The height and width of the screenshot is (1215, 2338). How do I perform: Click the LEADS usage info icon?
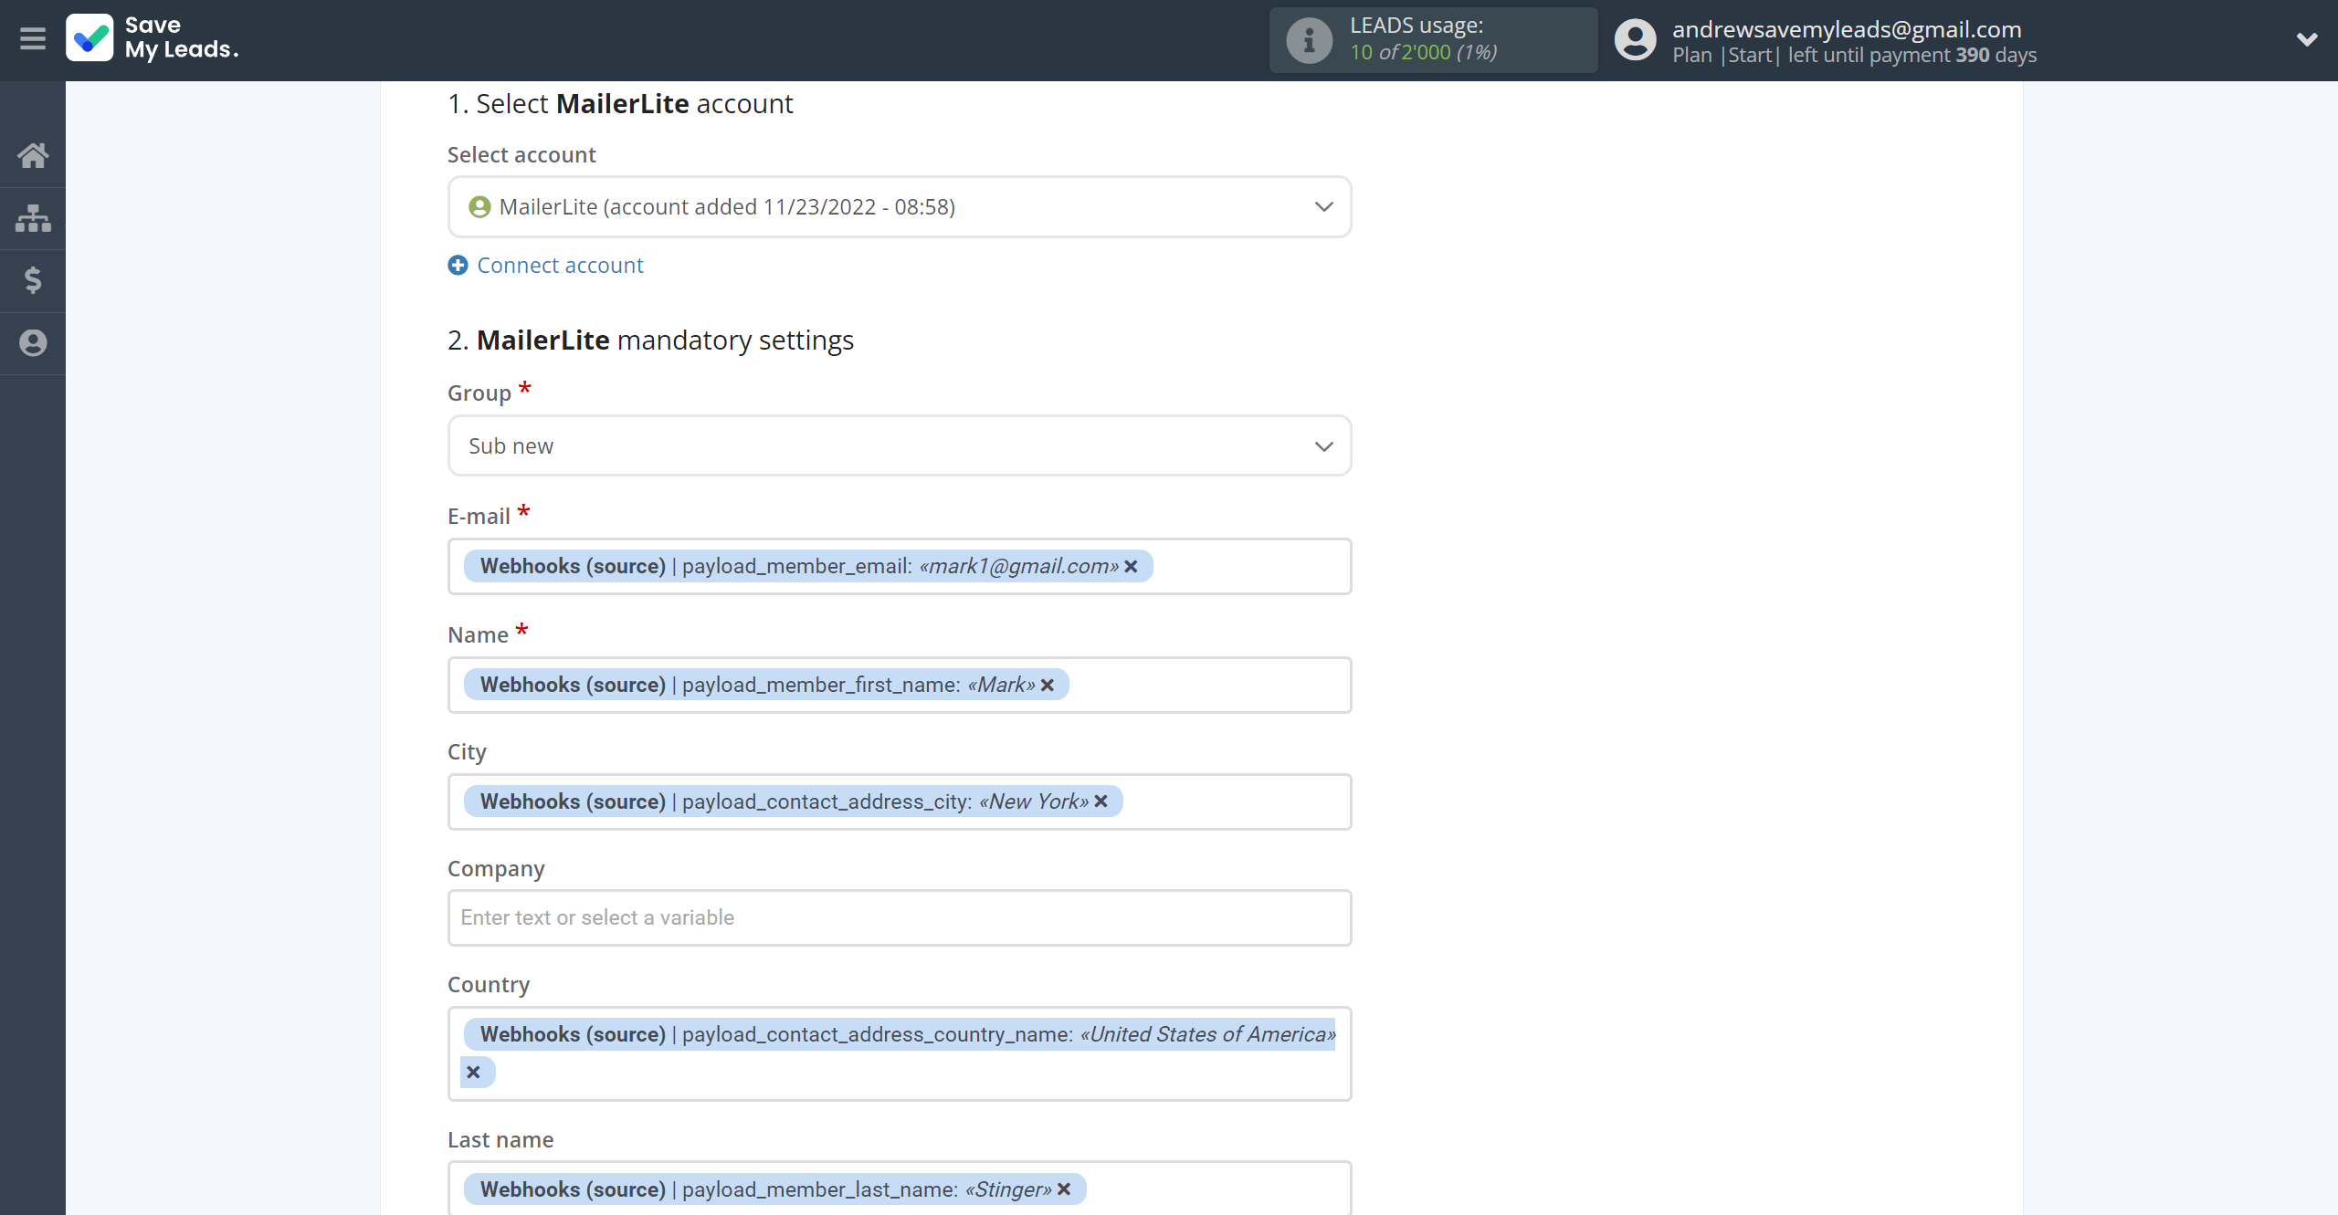(1310, 40)
